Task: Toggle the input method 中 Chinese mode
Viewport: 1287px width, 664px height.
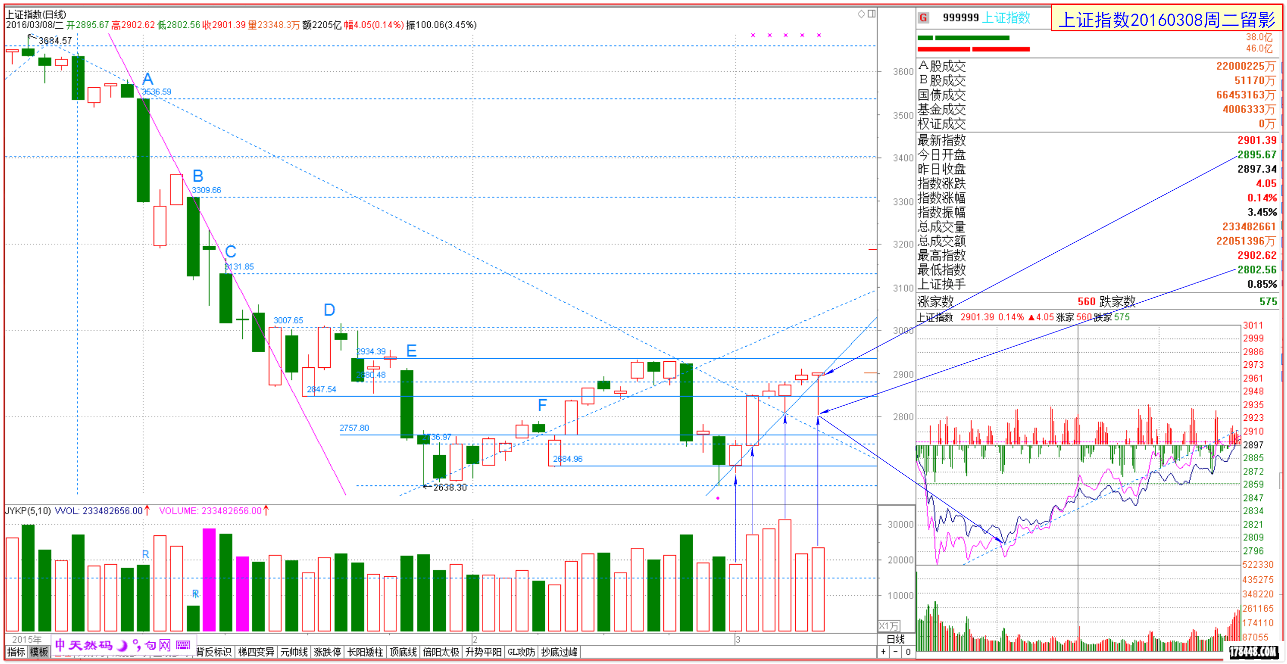Action: point(60,645)
